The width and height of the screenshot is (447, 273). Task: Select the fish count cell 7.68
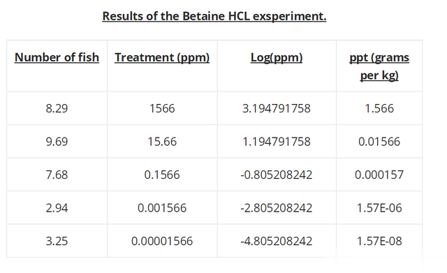pos(57,175)
